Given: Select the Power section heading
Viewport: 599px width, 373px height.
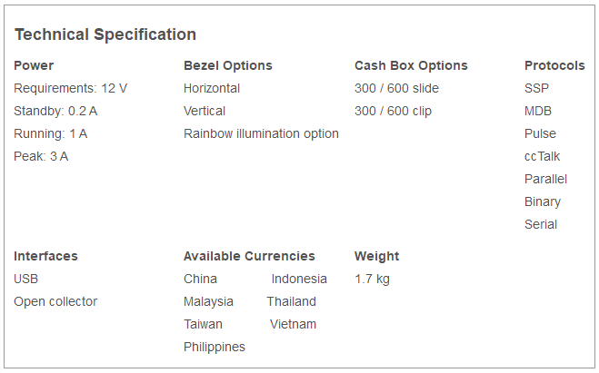Looking at the screenshot, I should (34, 65).
